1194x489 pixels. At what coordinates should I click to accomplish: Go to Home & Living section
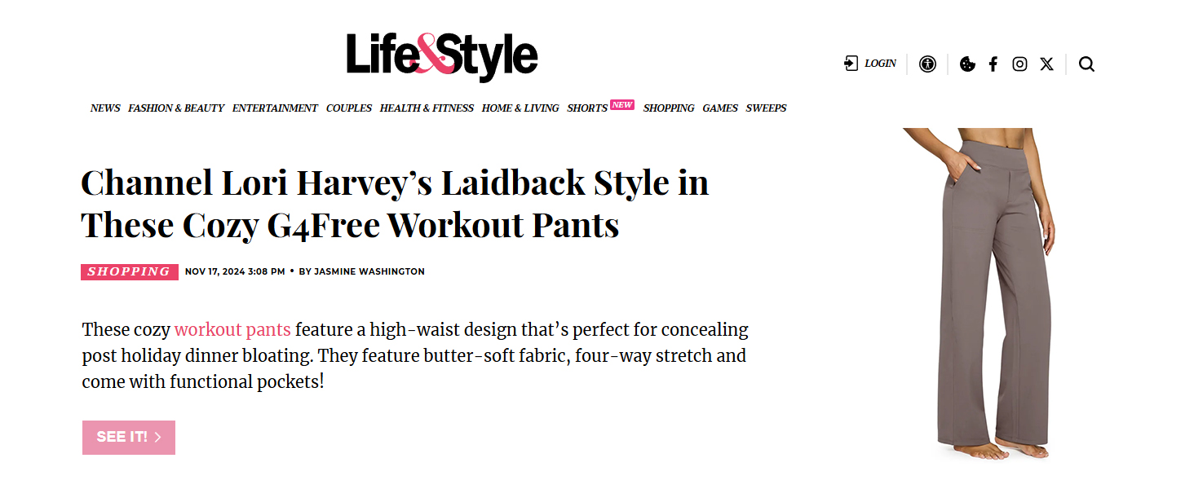[x=520, y=108]
